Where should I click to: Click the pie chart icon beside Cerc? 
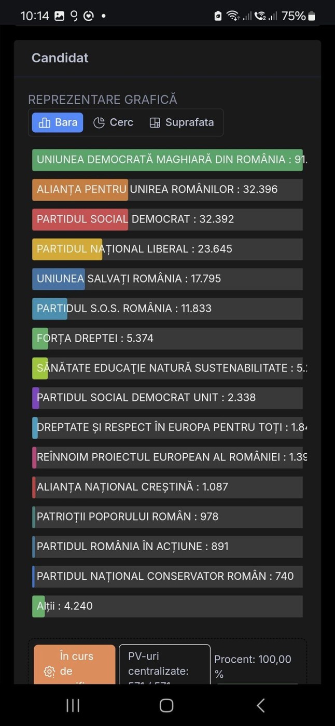click(99, 123)
